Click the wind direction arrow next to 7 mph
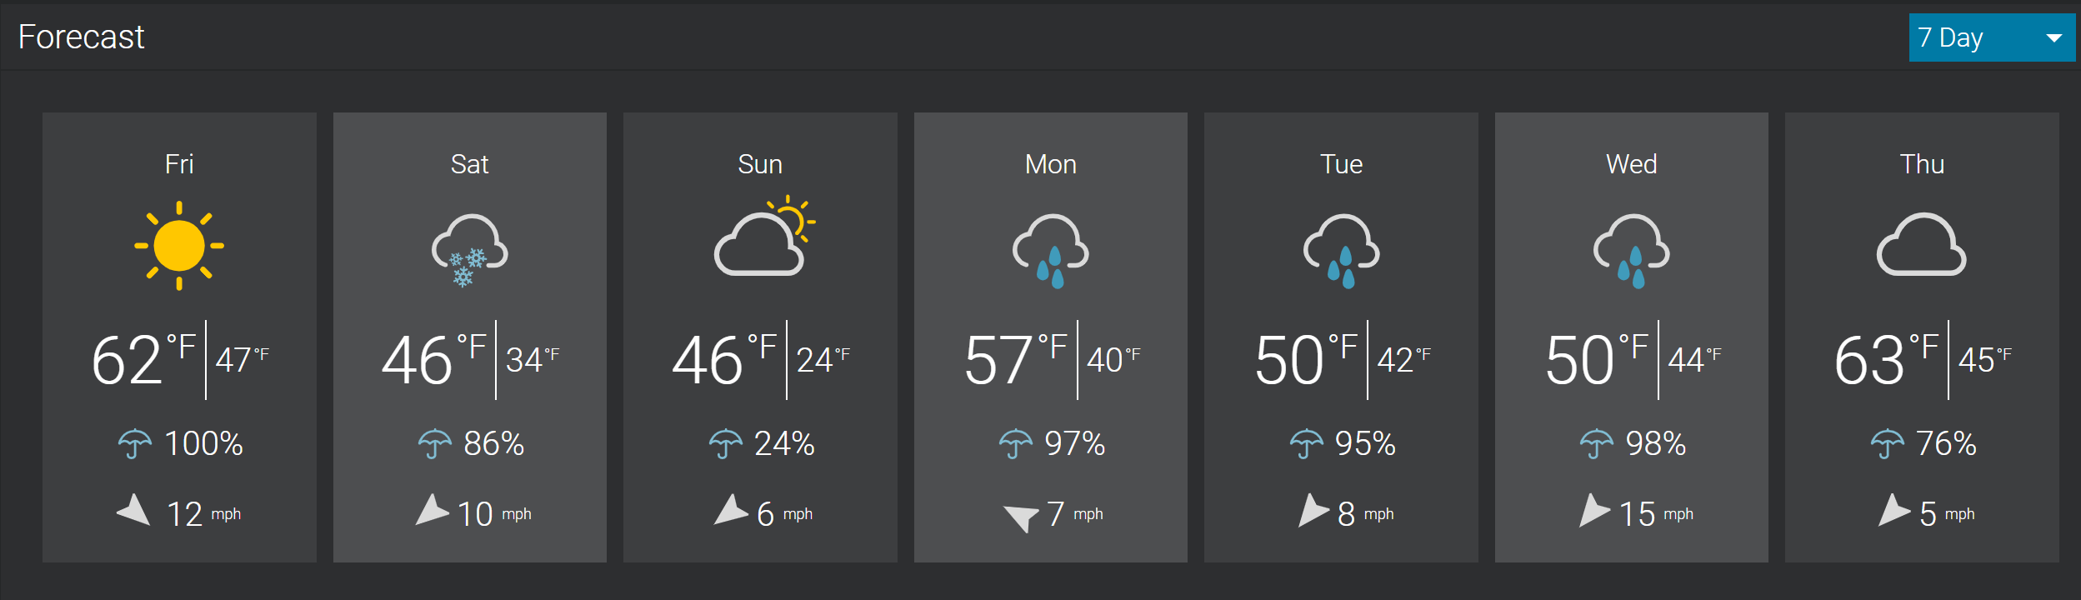The width and height of the screenshot is (2081, 600). [x=1021, y=517]
